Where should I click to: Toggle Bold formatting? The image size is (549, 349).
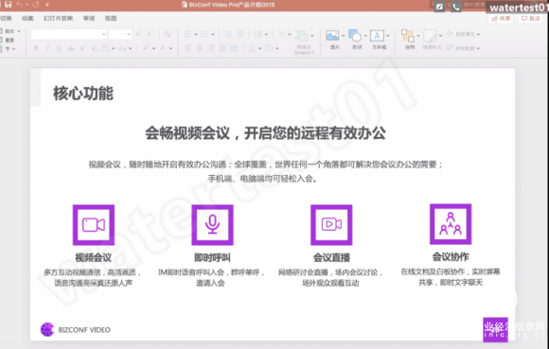35,48
